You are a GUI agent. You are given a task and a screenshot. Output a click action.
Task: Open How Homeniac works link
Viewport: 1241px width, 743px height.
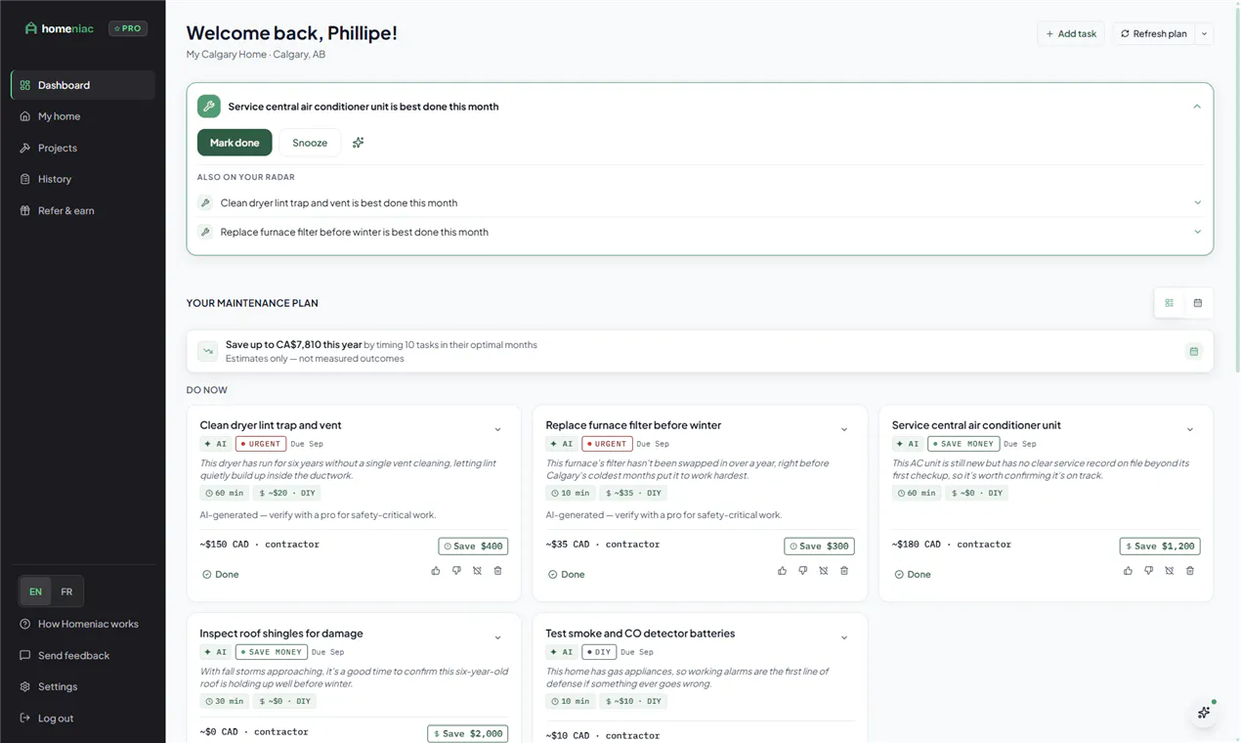[x=83, y=624]
